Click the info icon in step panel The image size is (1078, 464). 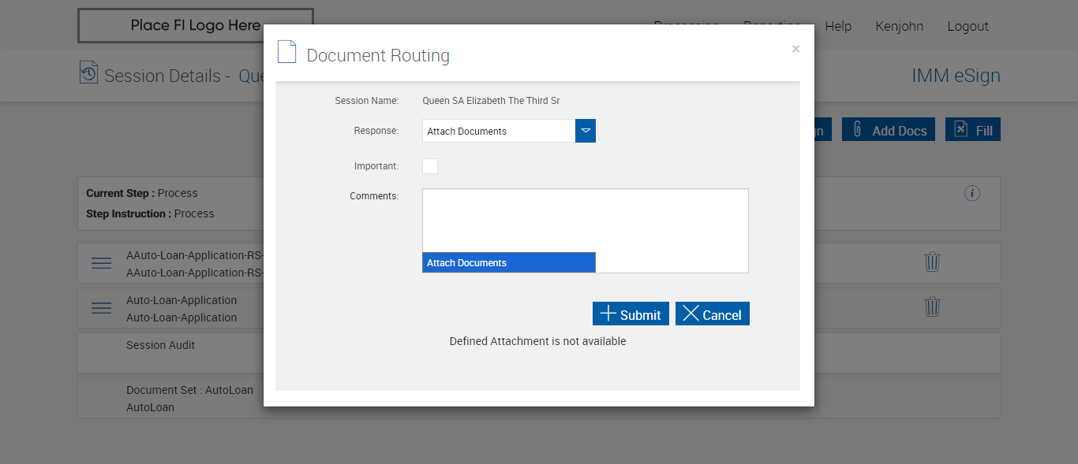[972, 193]
